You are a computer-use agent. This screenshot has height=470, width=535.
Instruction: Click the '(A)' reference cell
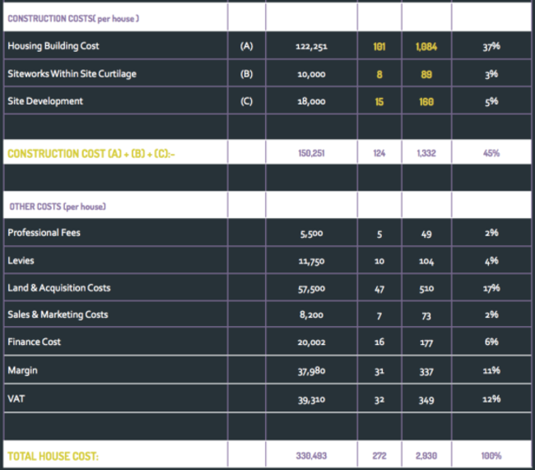(246, 46)
